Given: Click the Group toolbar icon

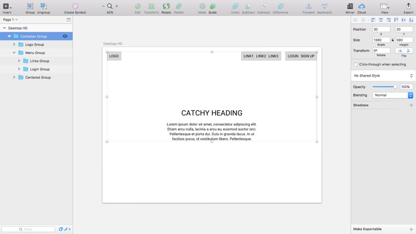Looking at the screenshot, I should pyautogui.click(x=30, y=6).
